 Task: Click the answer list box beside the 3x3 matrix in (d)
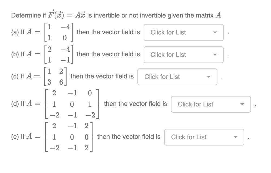(211, 104)
